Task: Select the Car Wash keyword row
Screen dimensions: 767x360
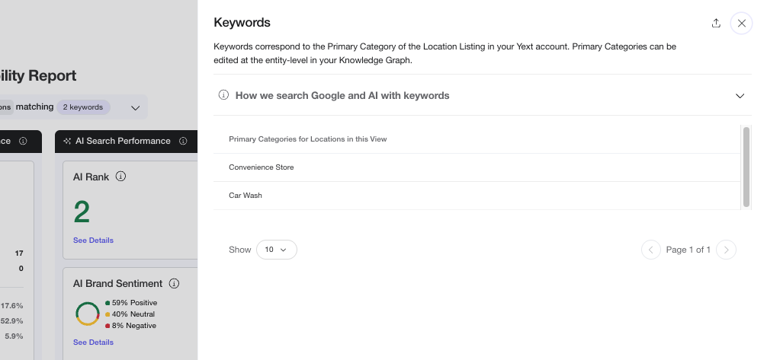Action: coord(246,196)
